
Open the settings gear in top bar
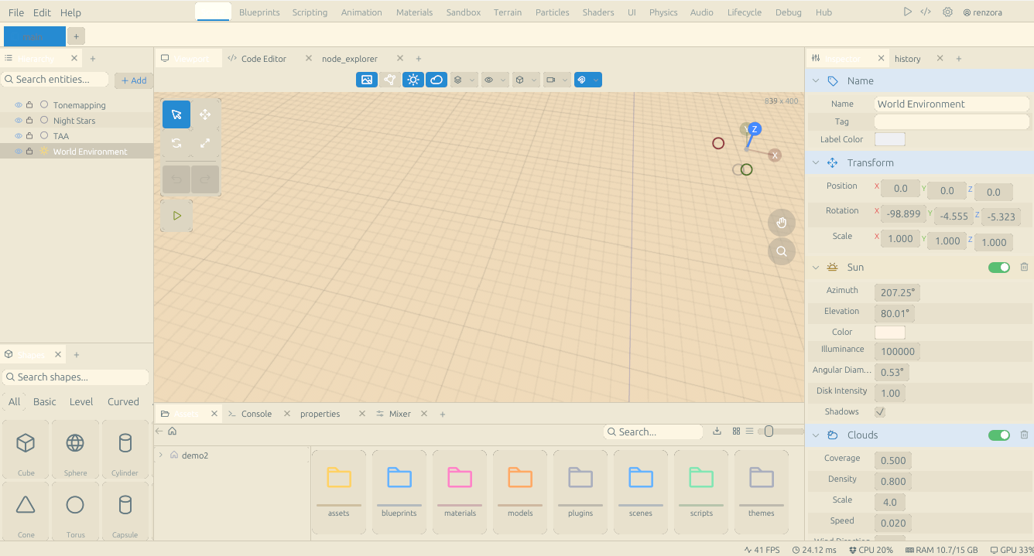947,12
